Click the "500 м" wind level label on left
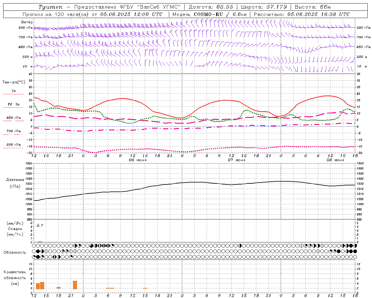The width and height of the screenshot is (372, 298). (28, 57)
